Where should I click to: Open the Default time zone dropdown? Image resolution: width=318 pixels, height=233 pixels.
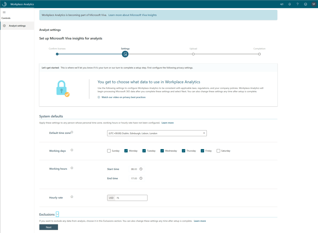coord(157,133)
